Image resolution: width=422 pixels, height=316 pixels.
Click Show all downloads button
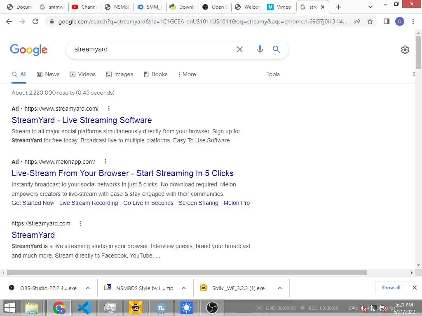(391, 288)
